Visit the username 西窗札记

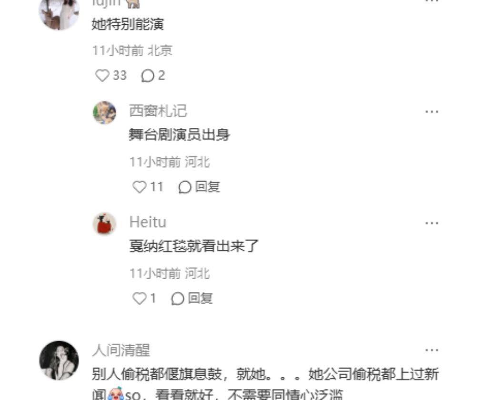point(158,111)
